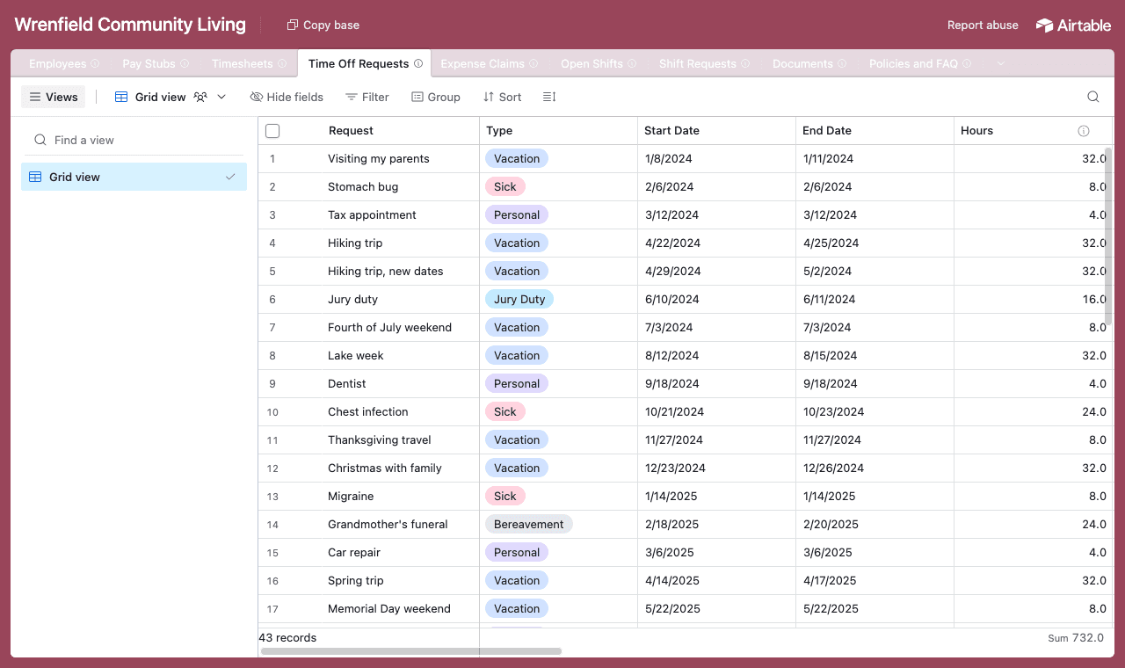Image resolution: width=1125 pixels, height=668 pixels.
Task: Expand the more tables chevron after Policies and FAQ
Action: pos(1000,63)
